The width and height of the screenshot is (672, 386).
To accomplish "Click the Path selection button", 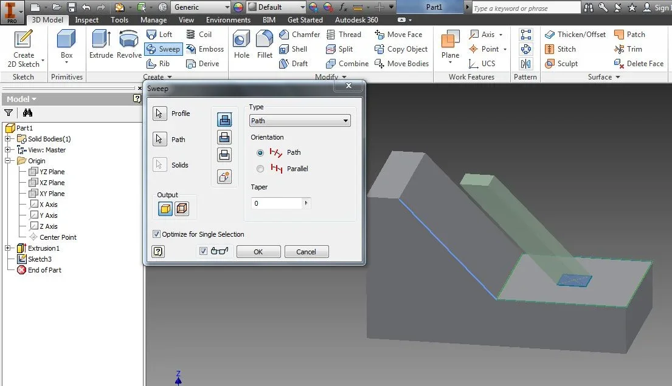I will coord(159,139).
